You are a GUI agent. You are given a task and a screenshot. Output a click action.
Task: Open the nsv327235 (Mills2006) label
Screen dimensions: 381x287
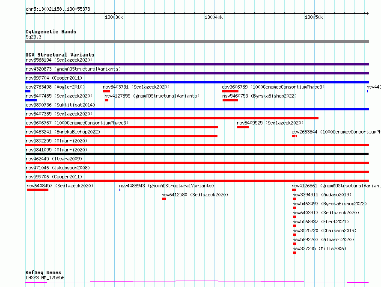319,249
